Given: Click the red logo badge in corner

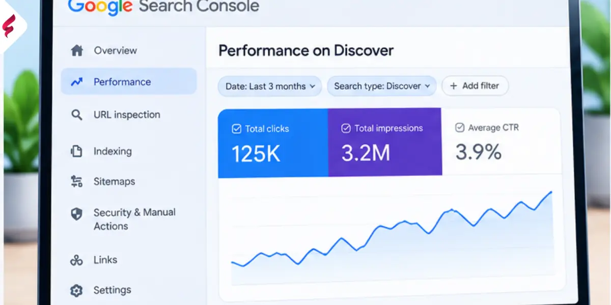Looking at the screenshot, I should point(9,25).
